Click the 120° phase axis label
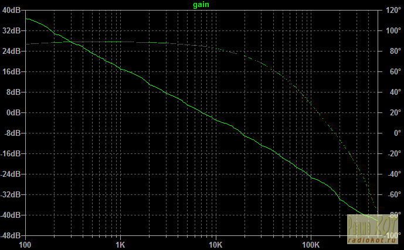The image size is (404, 250). pos(392,10)
